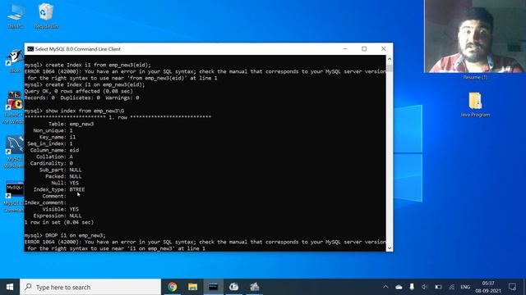Open the clock showing 05:37 08-09-2021
This screenshot has height=295, width=526.
click(488, 287)
